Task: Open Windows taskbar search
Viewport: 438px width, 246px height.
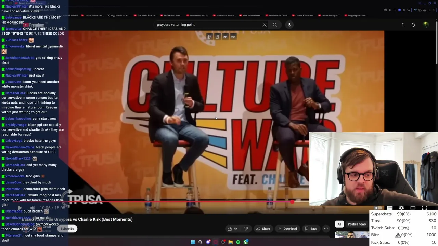Action: 200,242
